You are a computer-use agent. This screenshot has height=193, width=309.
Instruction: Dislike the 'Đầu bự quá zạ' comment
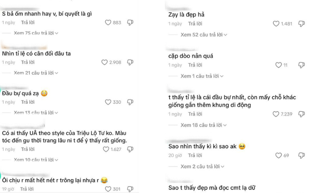pos(130,102)
